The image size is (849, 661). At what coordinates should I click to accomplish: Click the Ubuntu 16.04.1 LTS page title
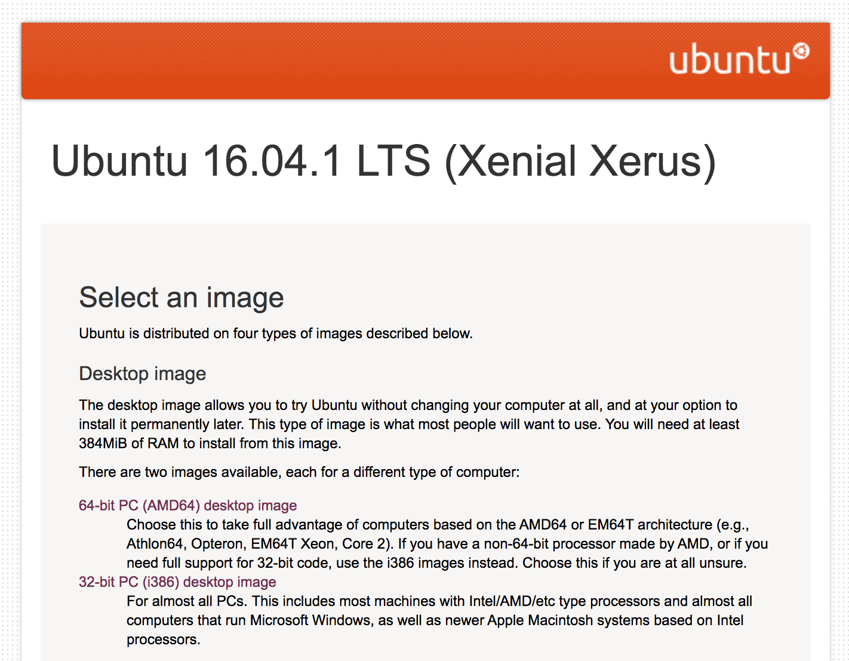click(383, 161)
